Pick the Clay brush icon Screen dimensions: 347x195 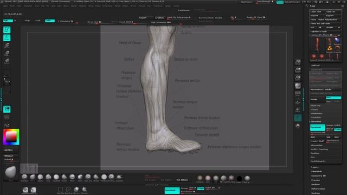[48, 177]
